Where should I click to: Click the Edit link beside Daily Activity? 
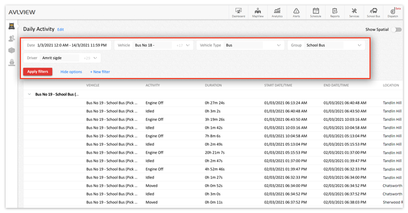pyautogui.click(x=61, y=29)
